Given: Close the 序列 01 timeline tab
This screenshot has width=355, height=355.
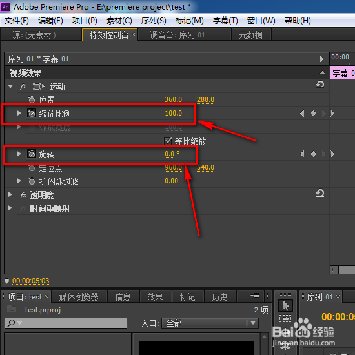Looking at the screenshot, I should click(x=338, y=296).
